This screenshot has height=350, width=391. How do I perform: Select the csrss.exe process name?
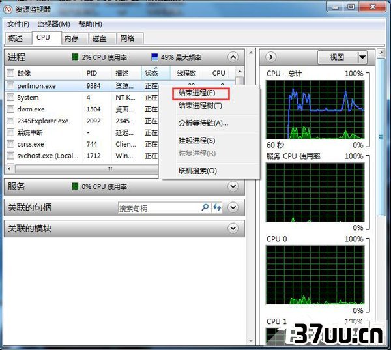point(31,144)
